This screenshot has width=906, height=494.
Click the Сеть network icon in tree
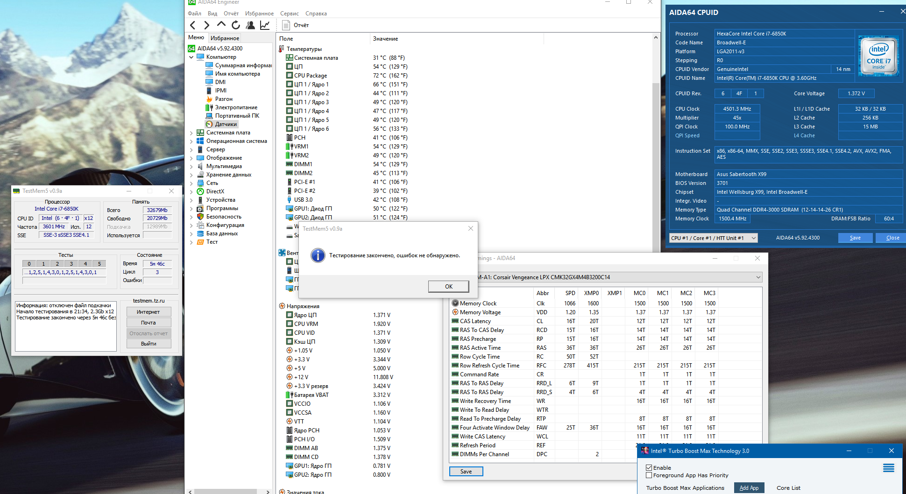pyautogui.click(x=200, y=183)
